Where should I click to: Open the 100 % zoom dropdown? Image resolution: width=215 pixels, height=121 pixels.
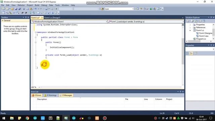(39, 87)
